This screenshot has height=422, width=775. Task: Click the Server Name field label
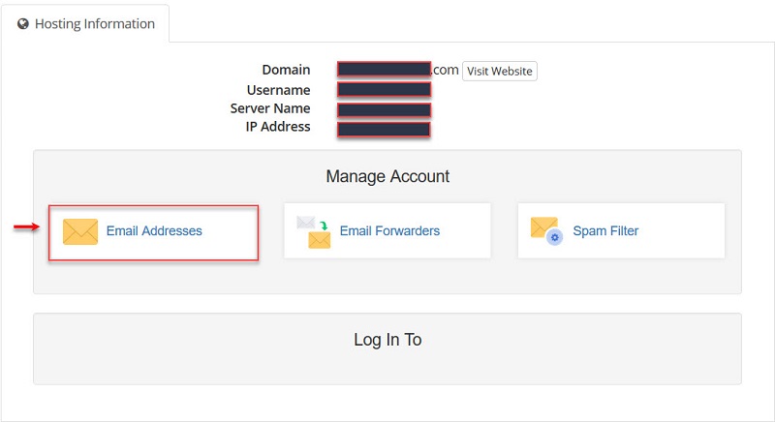270,108
